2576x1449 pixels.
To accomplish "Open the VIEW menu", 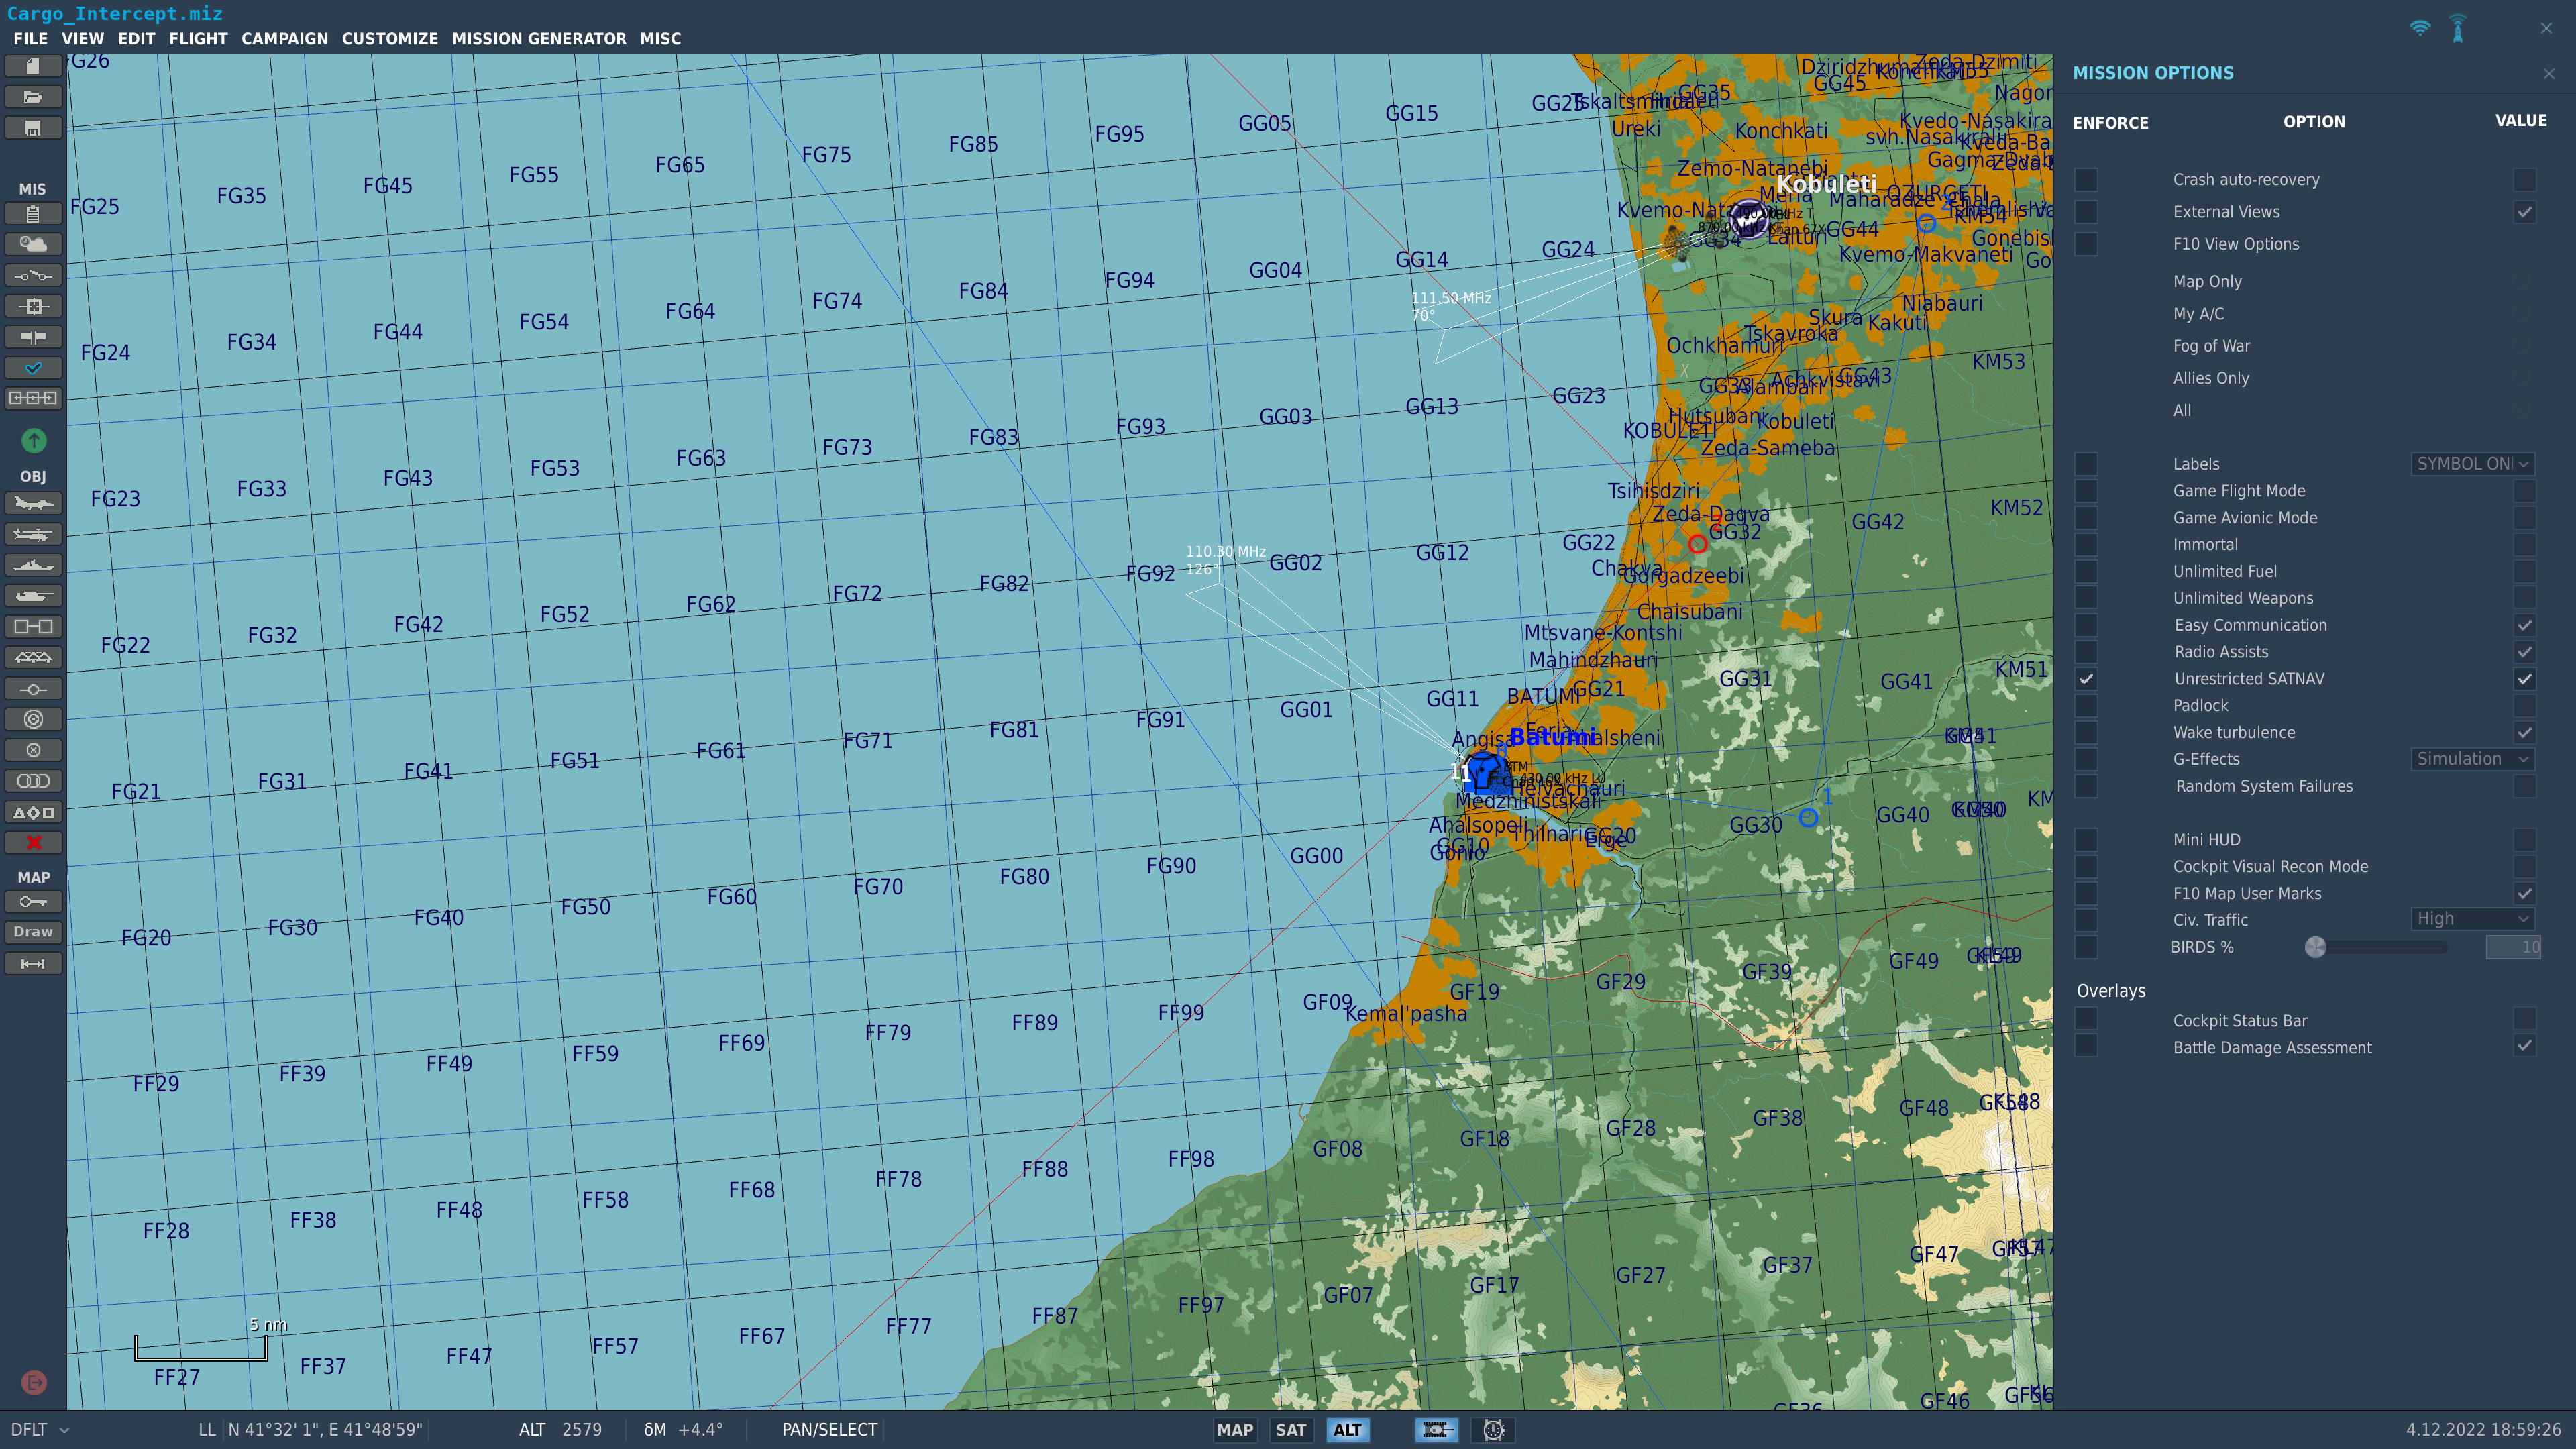I will (x=83, y=38).
